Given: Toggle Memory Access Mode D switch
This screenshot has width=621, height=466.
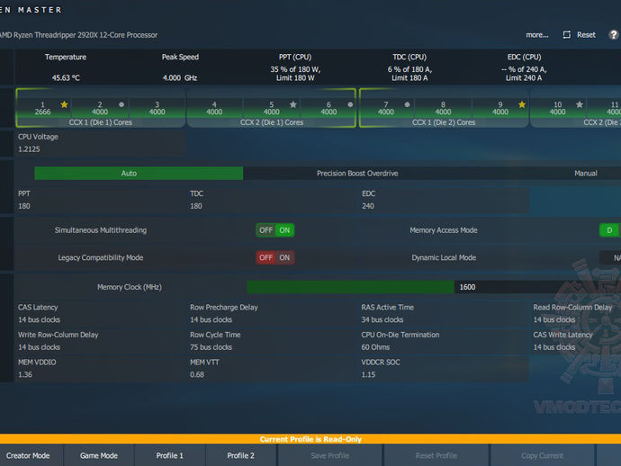Looking at the screenshot, I should [x=610, y=230].
